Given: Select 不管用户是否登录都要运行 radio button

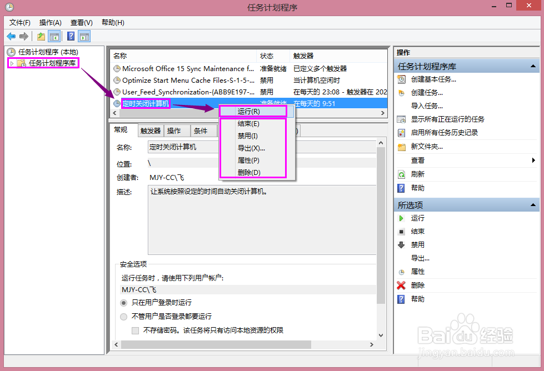Looking at the screenshot, I should click(x=123, y=316).
